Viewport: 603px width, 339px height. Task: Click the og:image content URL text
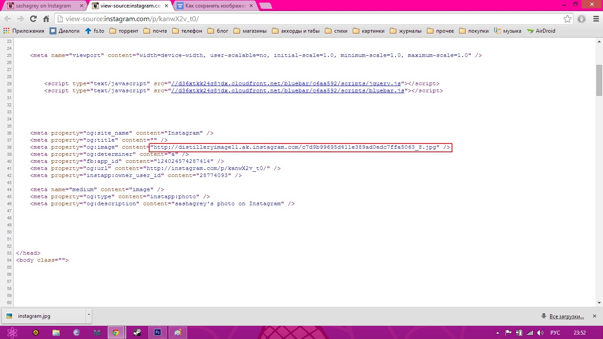pyautogui.click(x=294, y=147)
